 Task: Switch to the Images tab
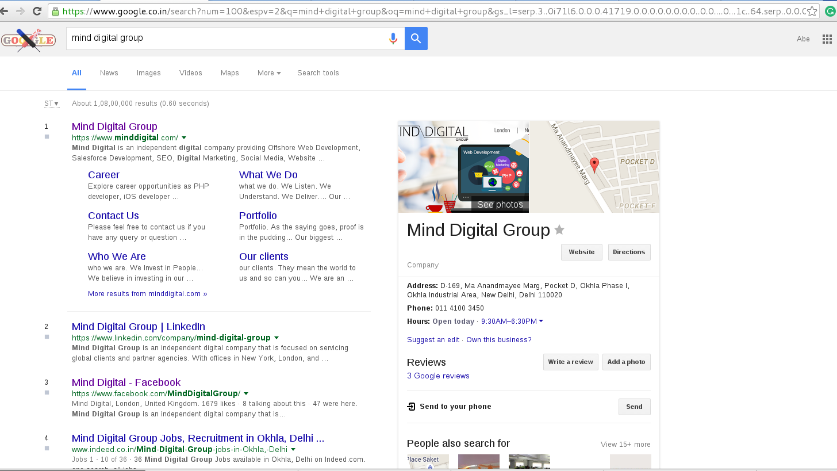pos(149,73)
